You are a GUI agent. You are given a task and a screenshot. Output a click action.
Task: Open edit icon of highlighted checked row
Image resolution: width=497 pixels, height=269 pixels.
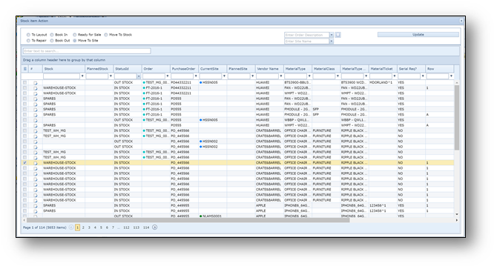coord(36,163)
